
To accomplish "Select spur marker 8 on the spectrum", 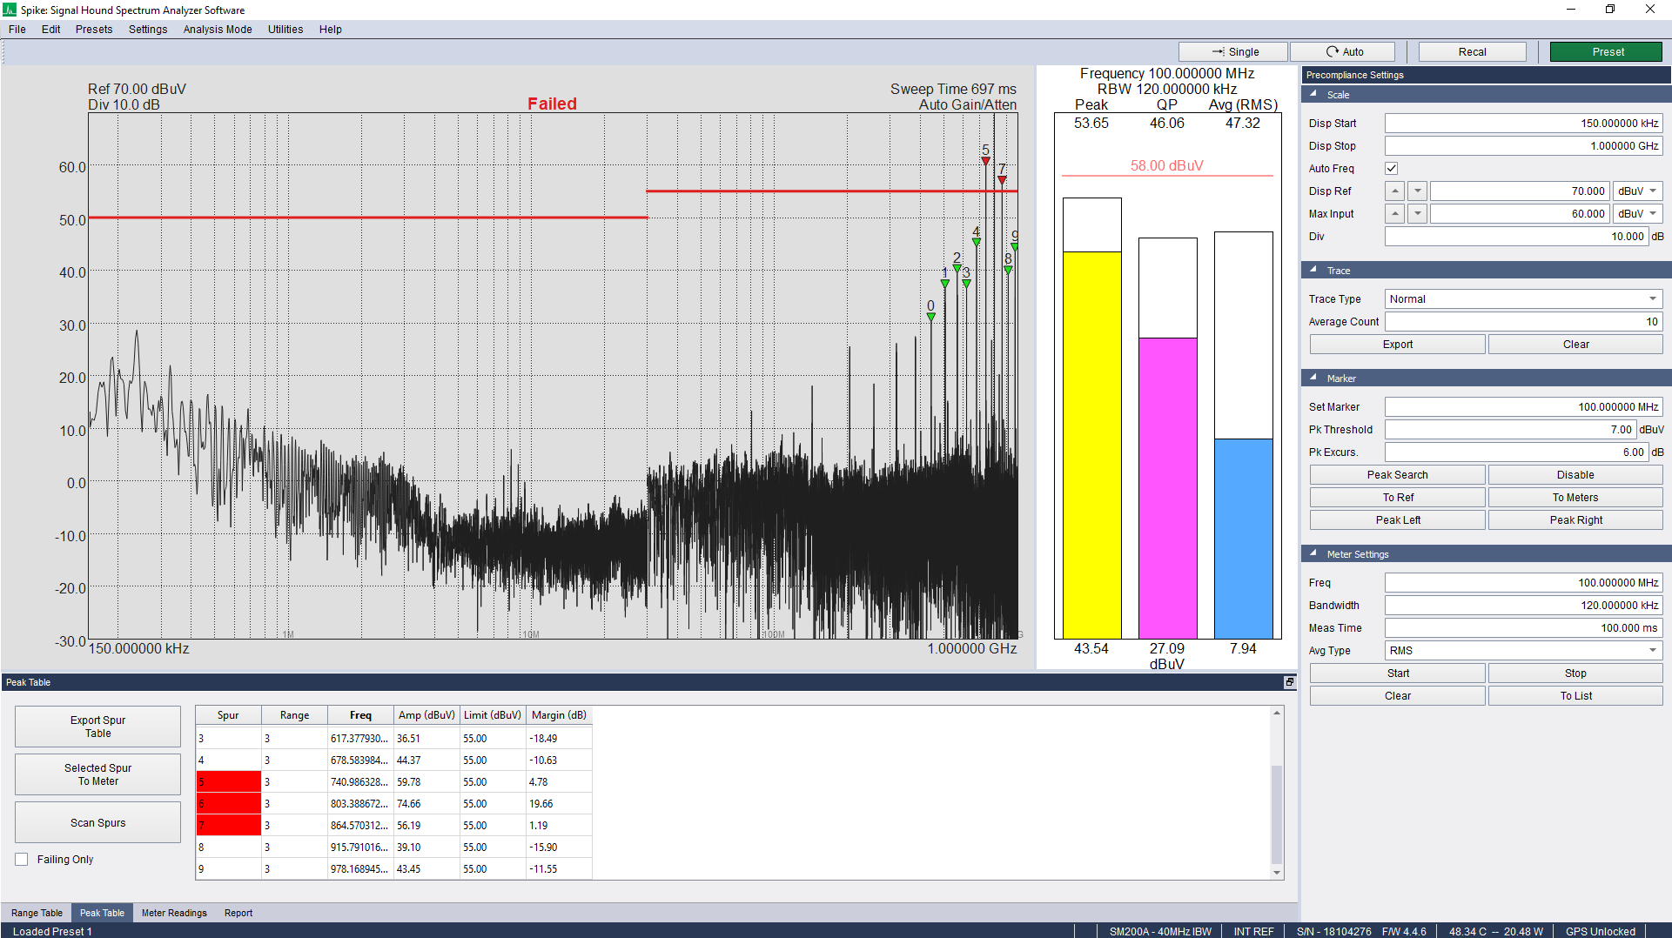I will coord(1008,270).
